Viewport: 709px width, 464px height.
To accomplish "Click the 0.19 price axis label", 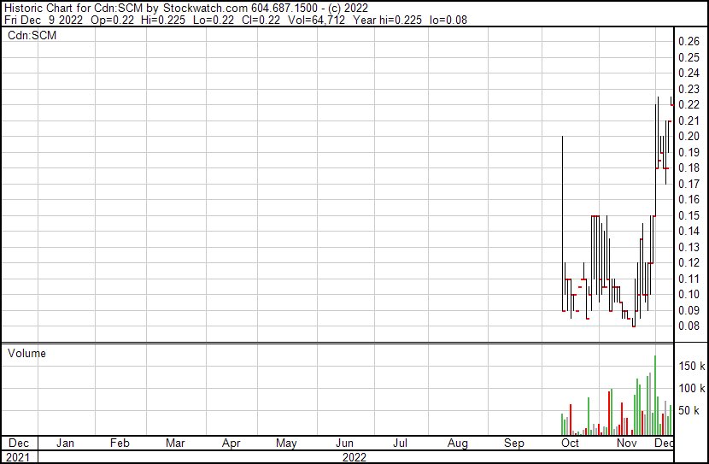I will point(688,152).
